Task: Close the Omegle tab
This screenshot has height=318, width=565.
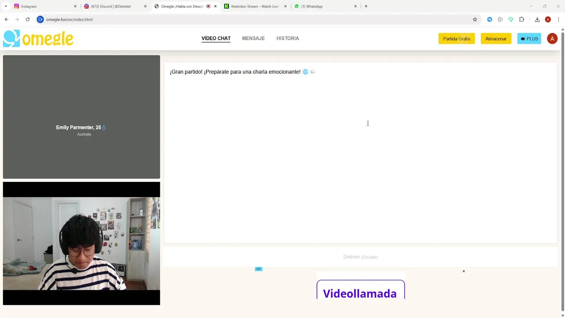Action: [x=215, y=6]
